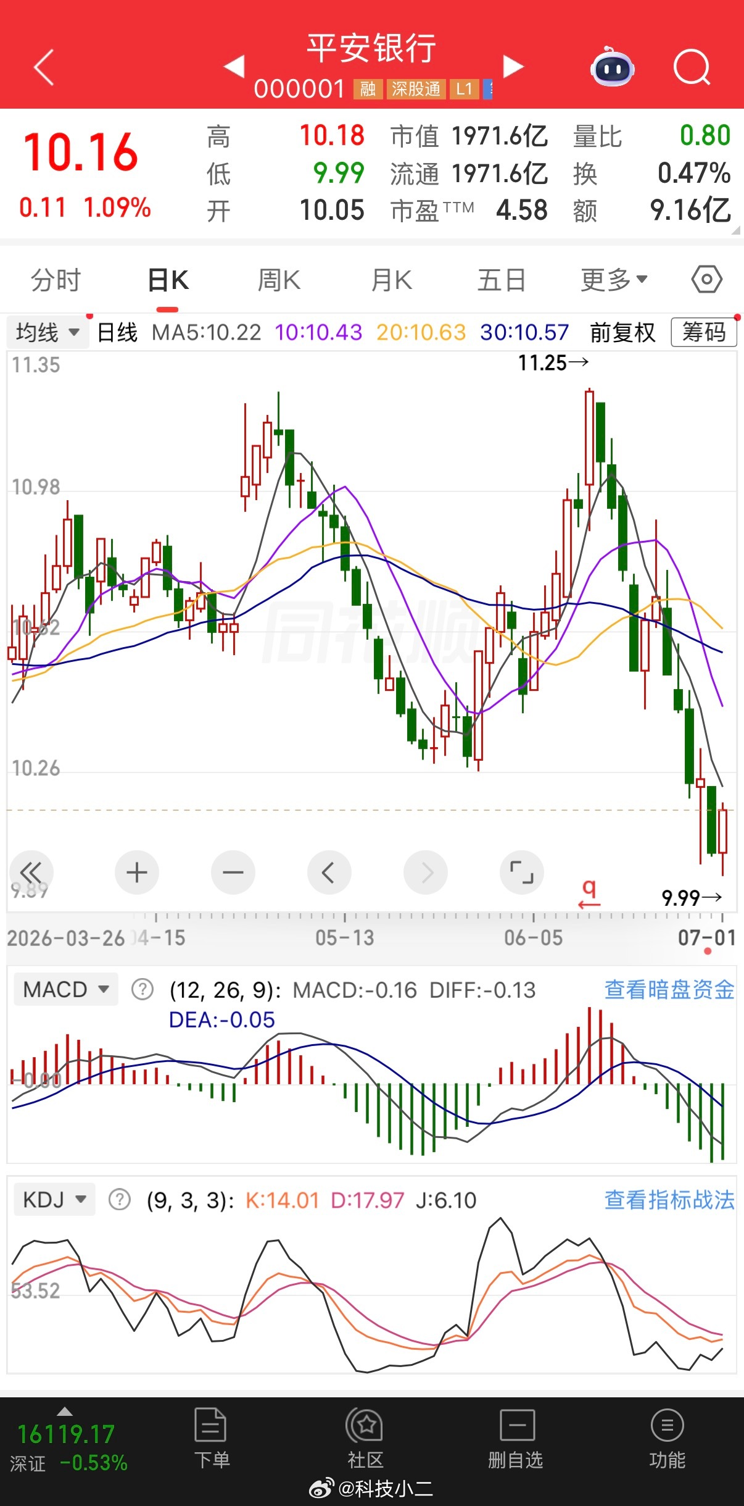744x1506 pixels.
Task: Open 查看暗盘资金 link
Action: 669,989
